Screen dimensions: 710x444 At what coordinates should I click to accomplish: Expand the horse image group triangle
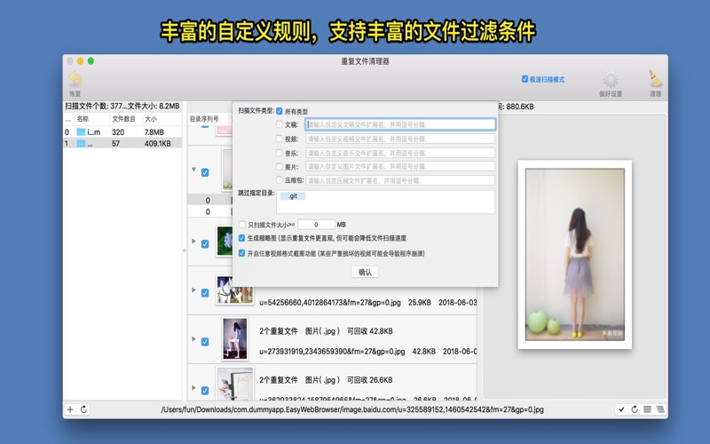click(x=193, y=290)
